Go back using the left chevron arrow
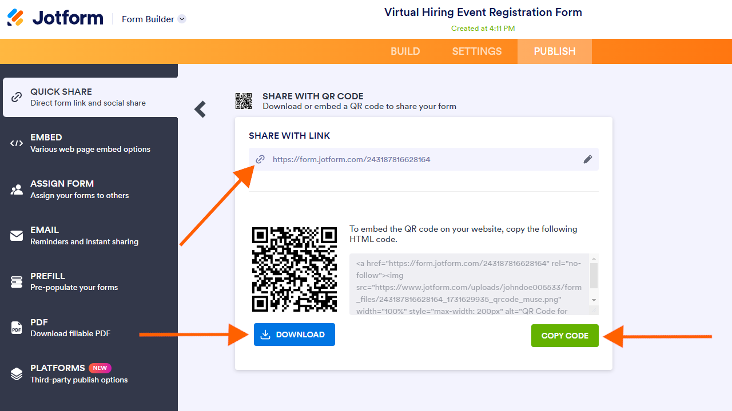The image size is (732, 411). tap(200, 109)
